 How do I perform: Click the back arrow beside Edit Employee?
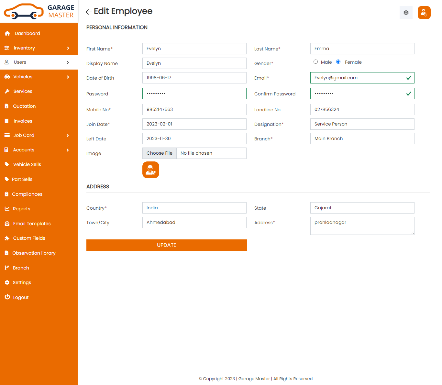click(88, 12)
